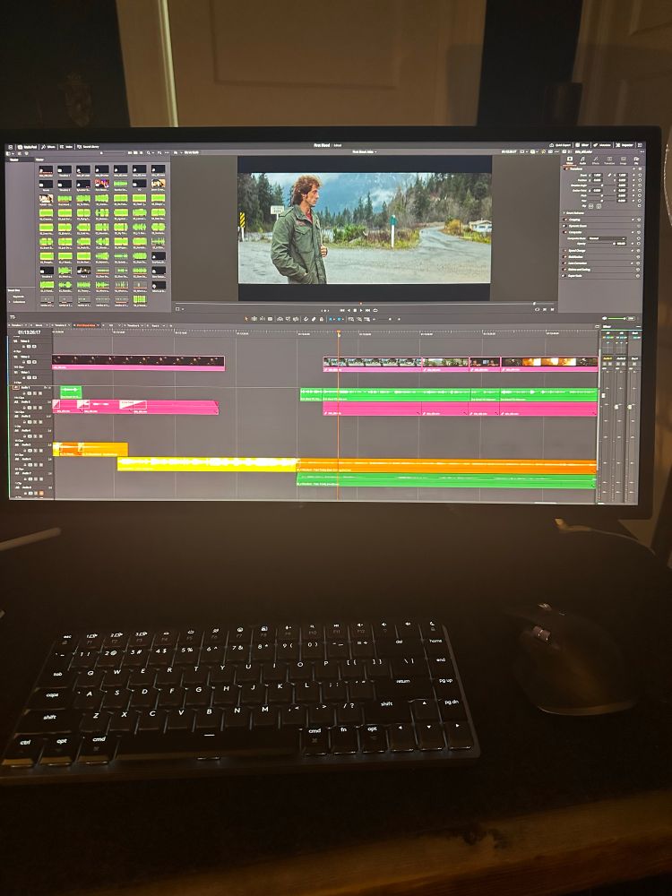This screenshot has height=896, width=672.
Task: Lock the Video 2 track
Action: 23,362
